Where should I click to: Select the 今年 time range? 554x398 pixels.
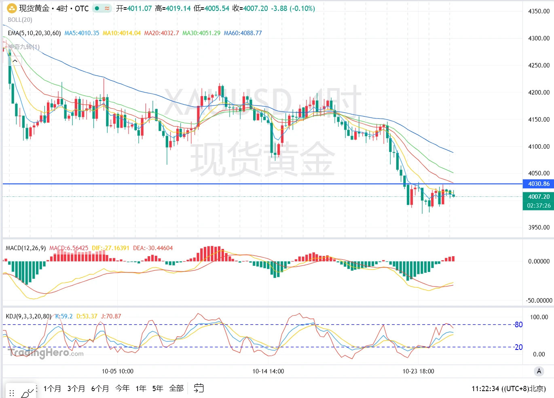(123, 388)
